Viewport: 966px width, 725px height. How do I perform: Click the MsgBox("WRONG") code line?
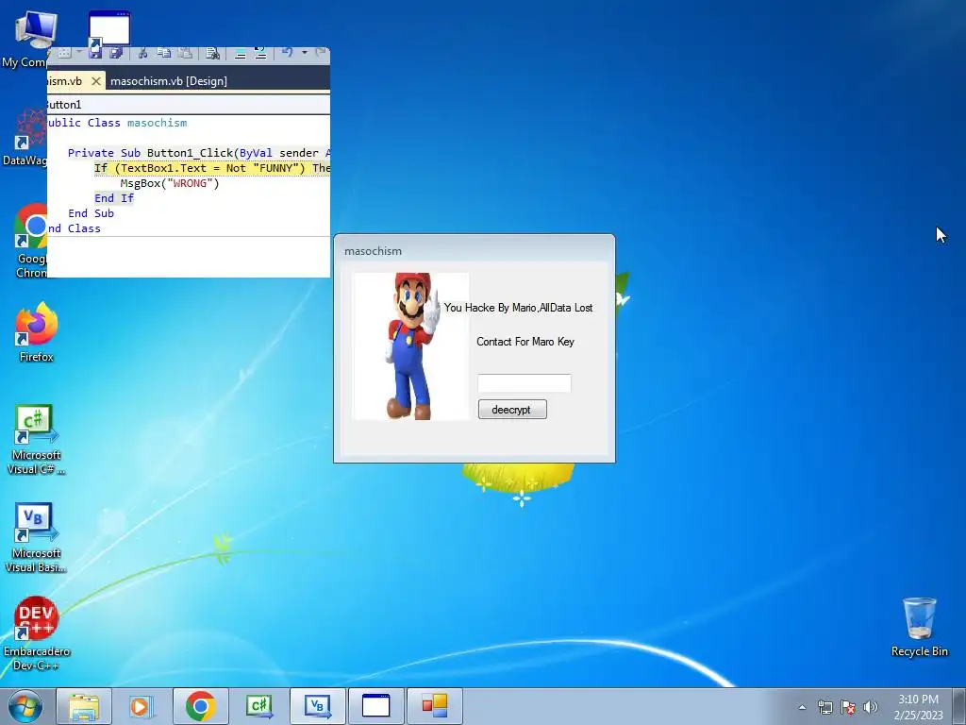point(170,183)
